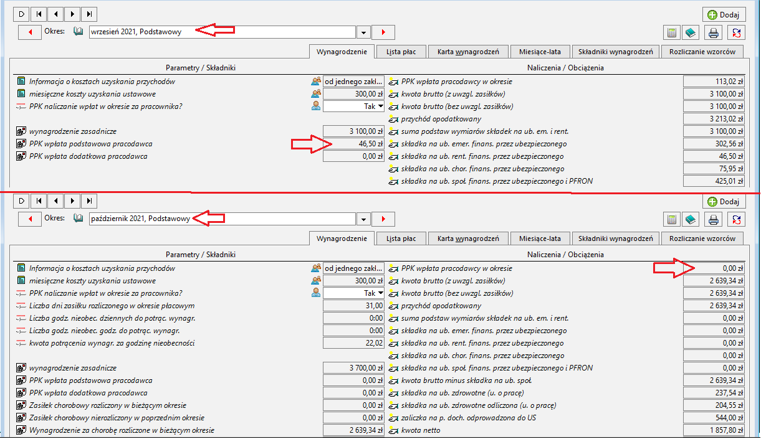This screenshot has height=439, width=761.
Task: Click the PPK wpłata podstawowa 46,50 zł field
Action: pos(353,144)
